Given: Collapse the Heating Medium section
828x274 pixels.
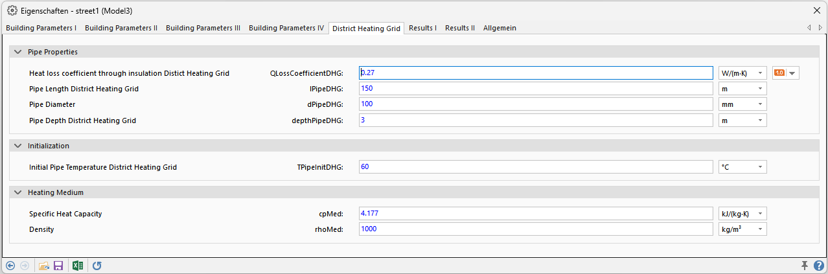Looking at the screenshot, I should point(16,192).
